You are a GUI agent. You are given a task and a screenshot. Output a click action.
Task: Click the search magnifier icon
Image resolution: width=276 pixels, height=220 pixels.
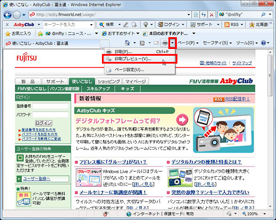tap(264, 15)
